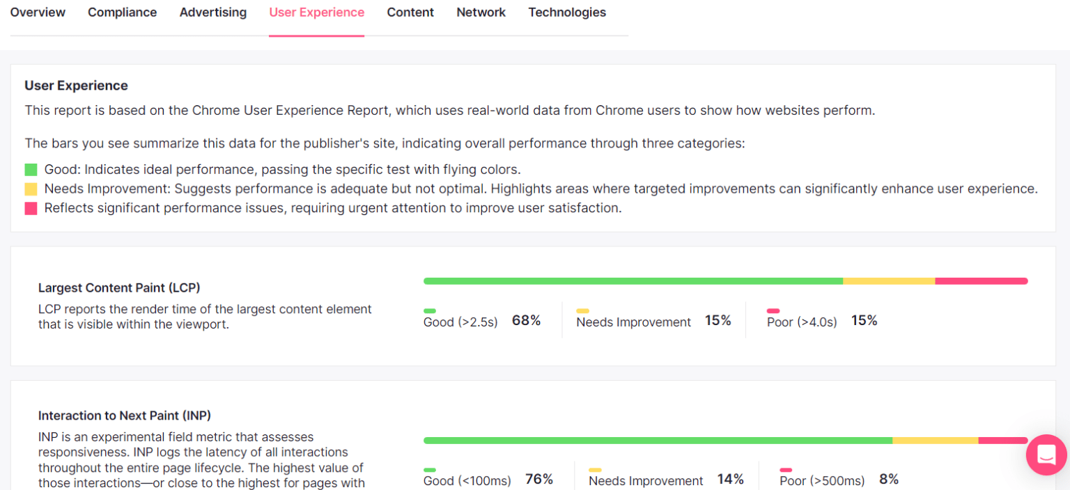Select the Advertising tab
Viewport: 1070px width, 490px height.
[212, 13]
